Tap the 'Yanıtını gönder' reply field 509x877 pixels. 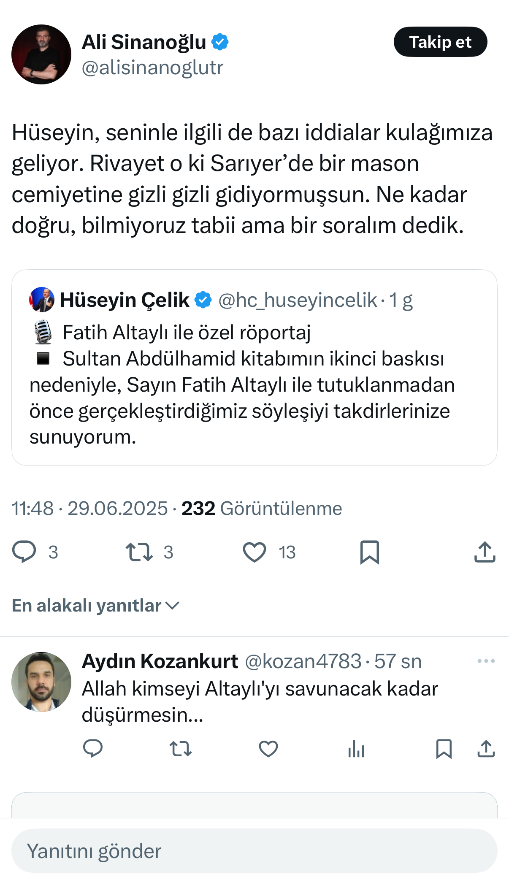pyautogui.click(x=254, y=851)
